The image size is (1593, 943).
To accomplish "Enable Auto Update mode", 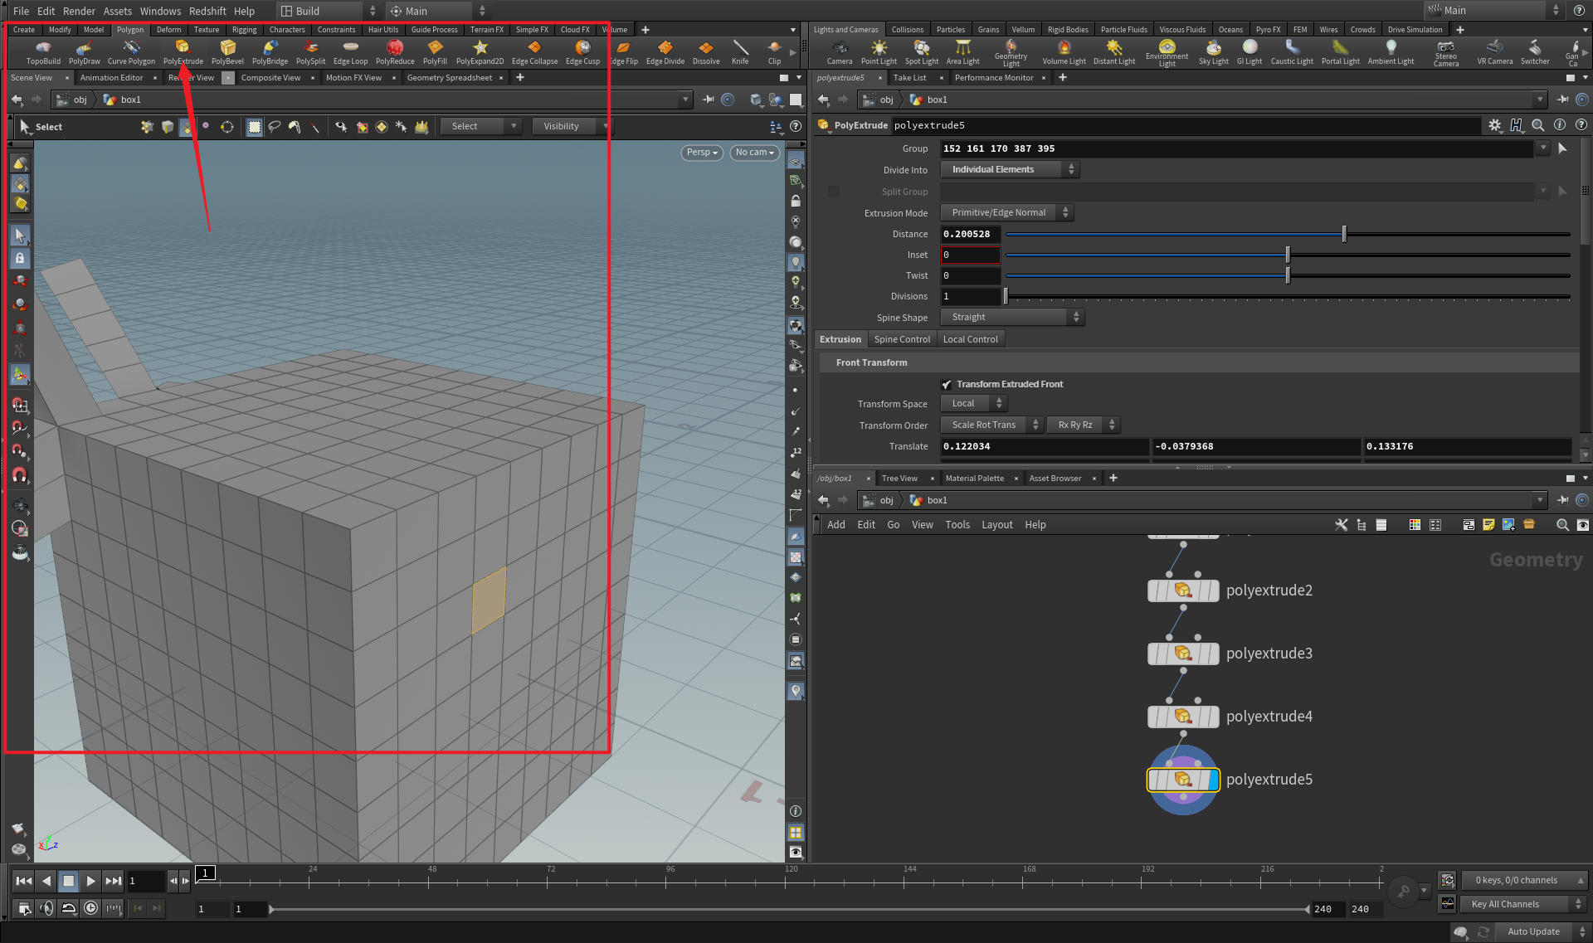I will tap(1533, 931).
